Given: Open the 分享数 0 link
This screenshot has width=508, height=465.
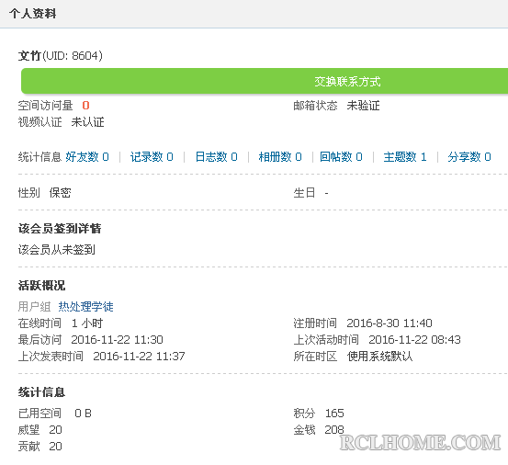Looking at the screenshot, I should click(x=469, y=157).
